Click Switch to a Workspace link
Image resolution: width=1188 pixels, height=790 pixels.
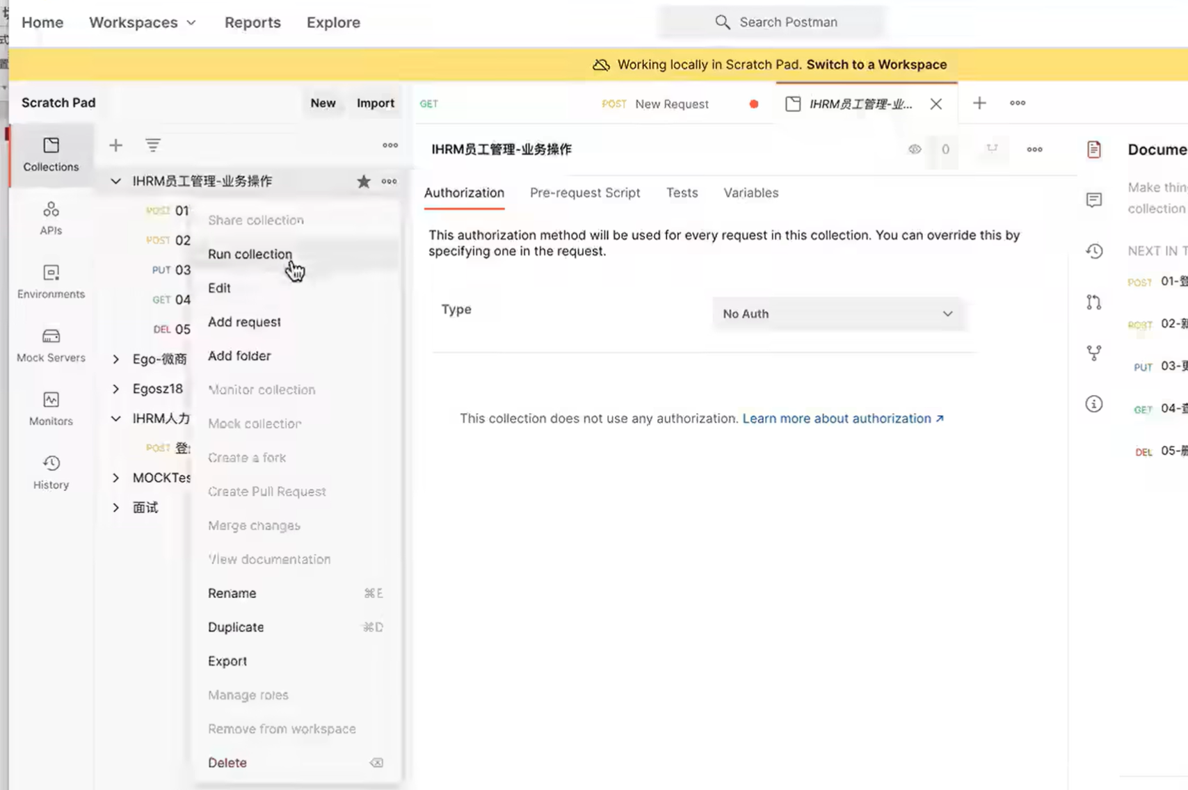coord(876,65)
